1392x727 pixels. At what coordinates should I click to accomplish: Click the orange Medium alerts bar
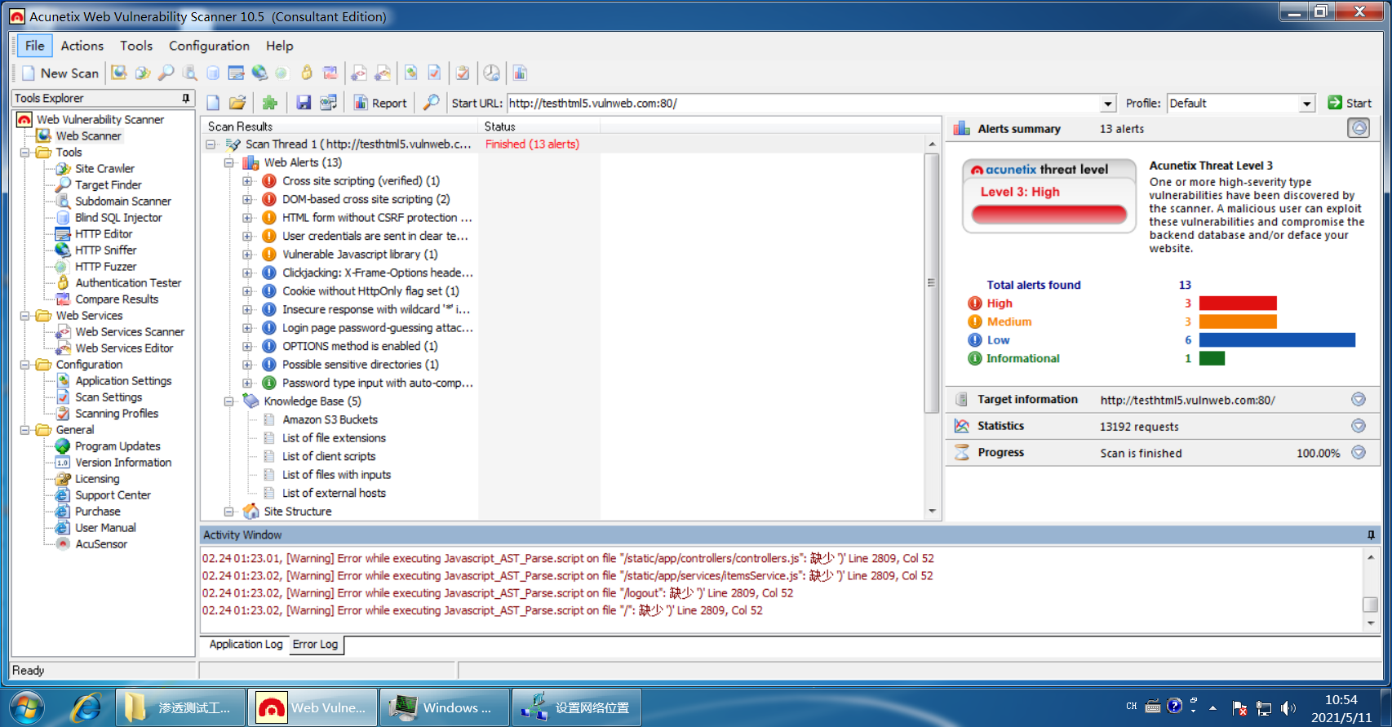[x=1238, y=321]
